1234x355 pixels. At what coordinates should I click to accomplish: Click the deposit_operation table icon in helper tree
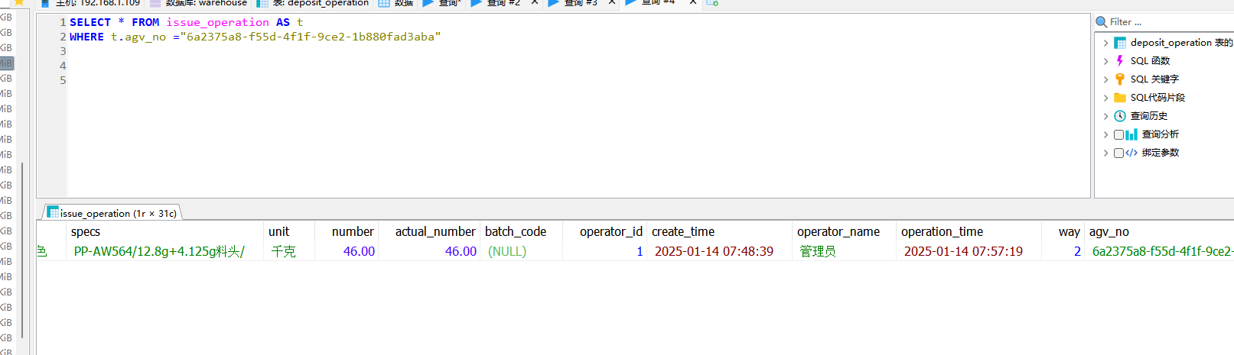[x=1120, y=43]
